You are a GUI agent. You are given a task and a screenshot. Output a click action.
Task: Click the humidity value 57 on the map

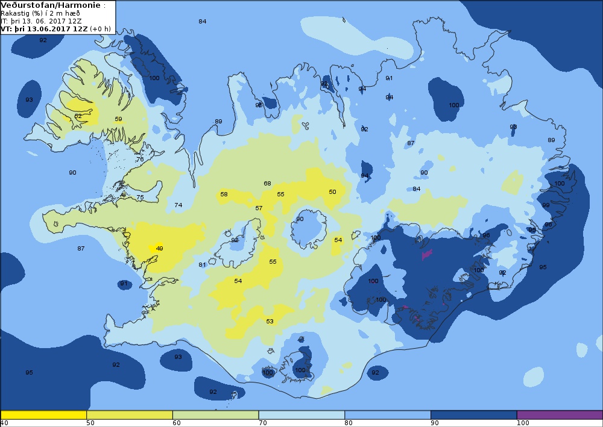pos(259,208)
